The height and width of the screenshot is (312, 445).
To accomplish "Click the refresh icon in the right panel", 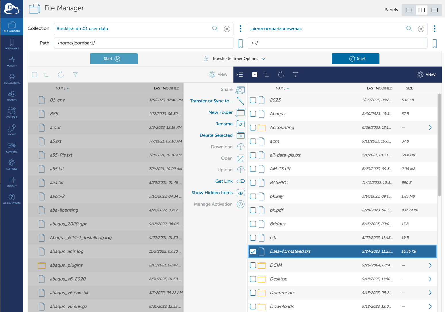I will pos(281,75).
